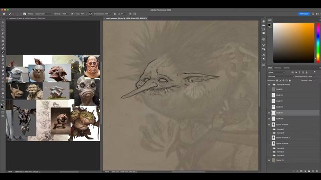Add a layer mask from Layers footer
The height and width of the screenshot is (180, 321).
point(301,171)
